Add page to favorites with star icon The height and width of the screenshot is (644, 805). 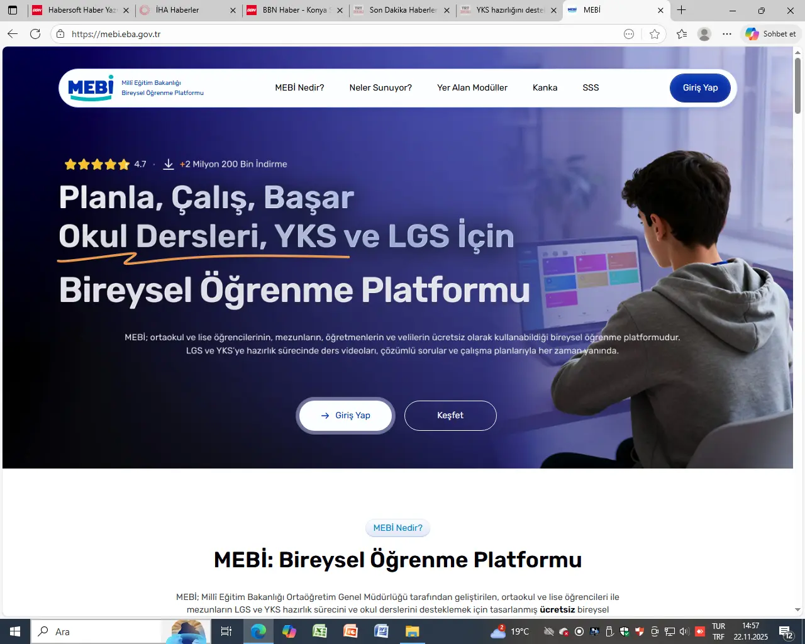(x=655, y=34)
